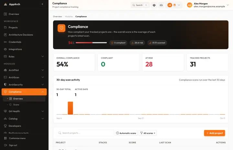Click the orange Compliance banner shield icon
233x150 pixels.
click(x=61, y=28)
